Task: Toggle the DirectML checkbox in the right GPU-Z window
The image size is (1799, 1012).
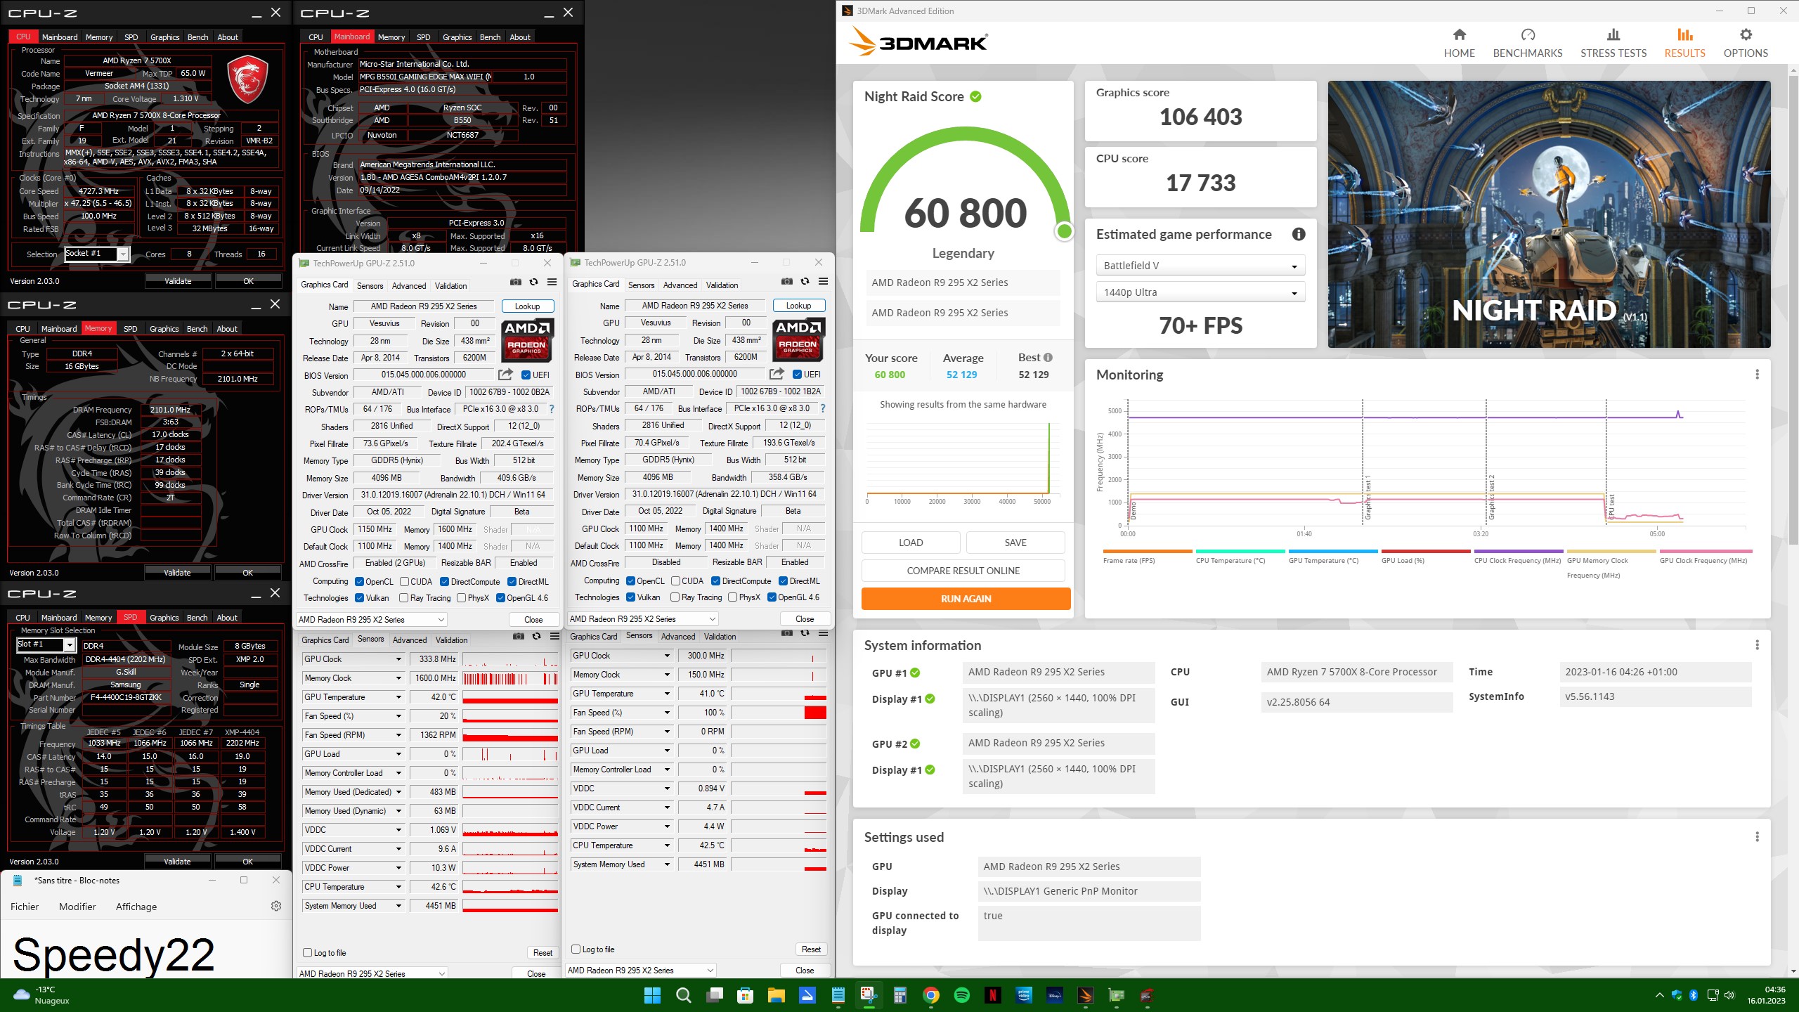Action: click(783, 581)
